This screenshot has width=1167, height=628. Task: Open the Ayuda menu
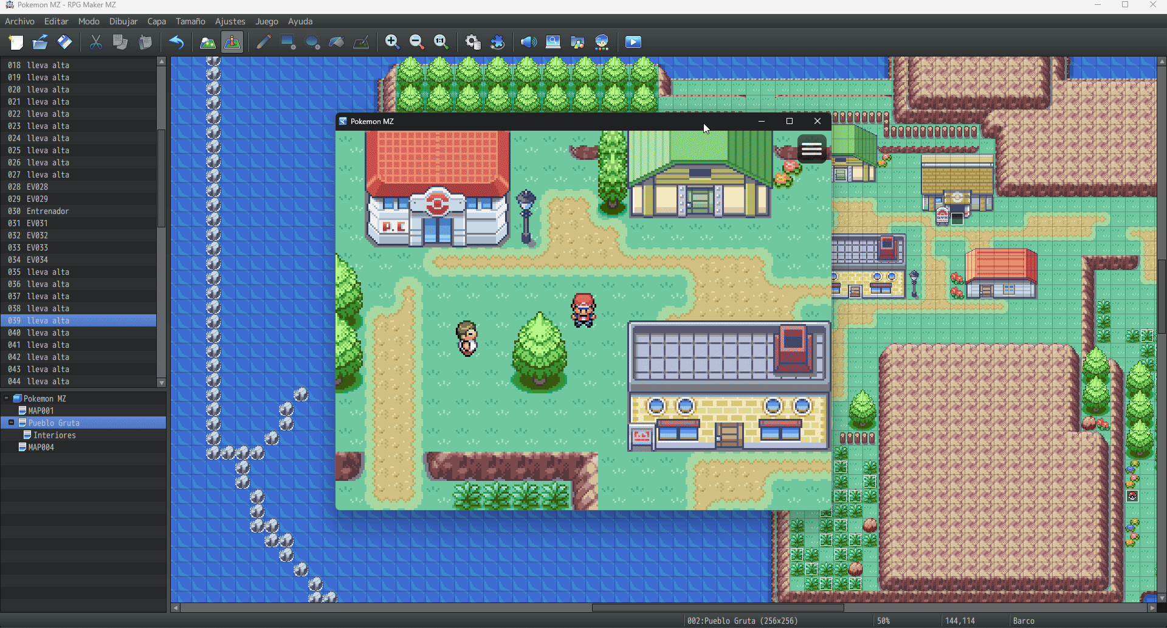pyautogui.click(x=300, y=21)
